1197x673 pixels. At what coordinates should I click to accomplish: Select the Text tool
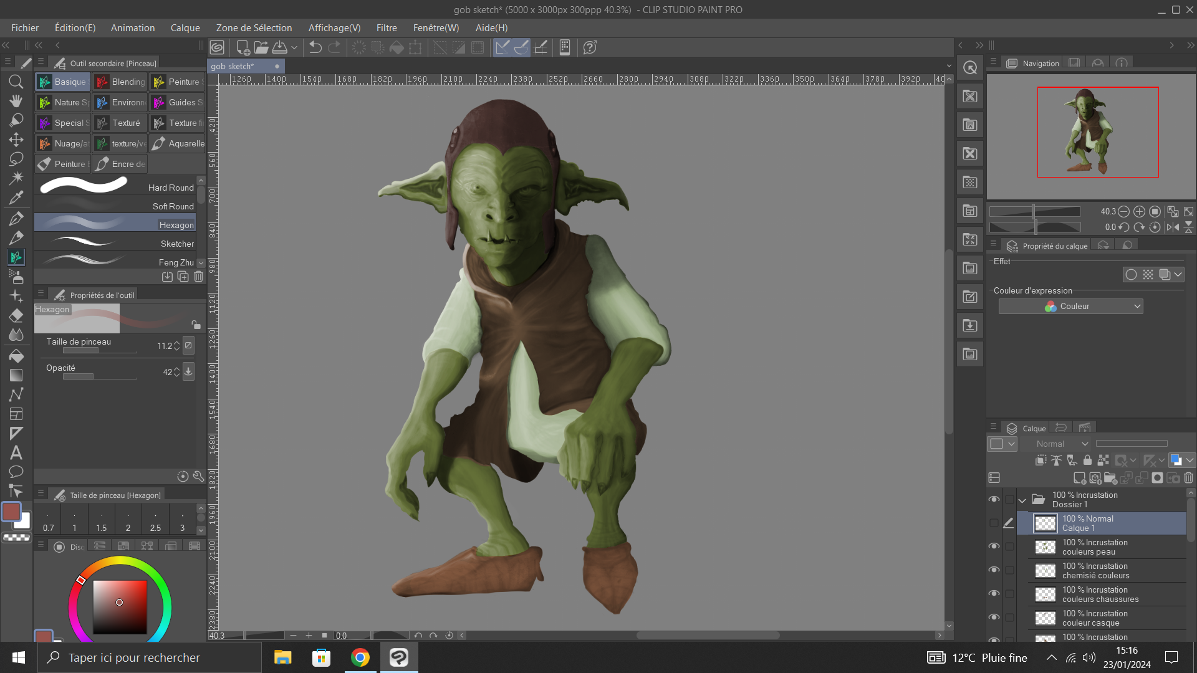point(16,452)
